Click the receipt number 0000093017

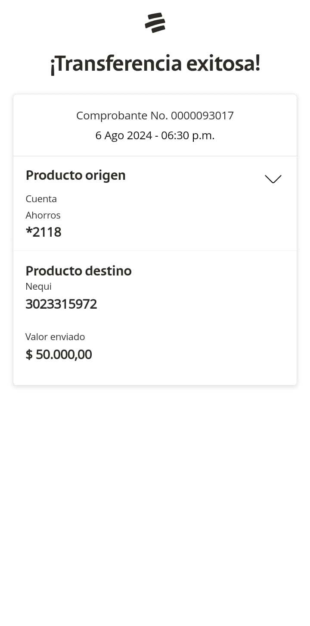(x=202, y=116)
